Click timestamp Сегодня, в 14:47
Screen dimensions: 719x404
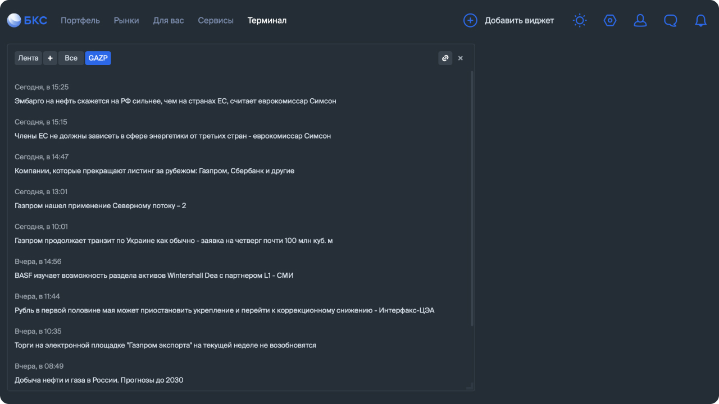[42, 157]
